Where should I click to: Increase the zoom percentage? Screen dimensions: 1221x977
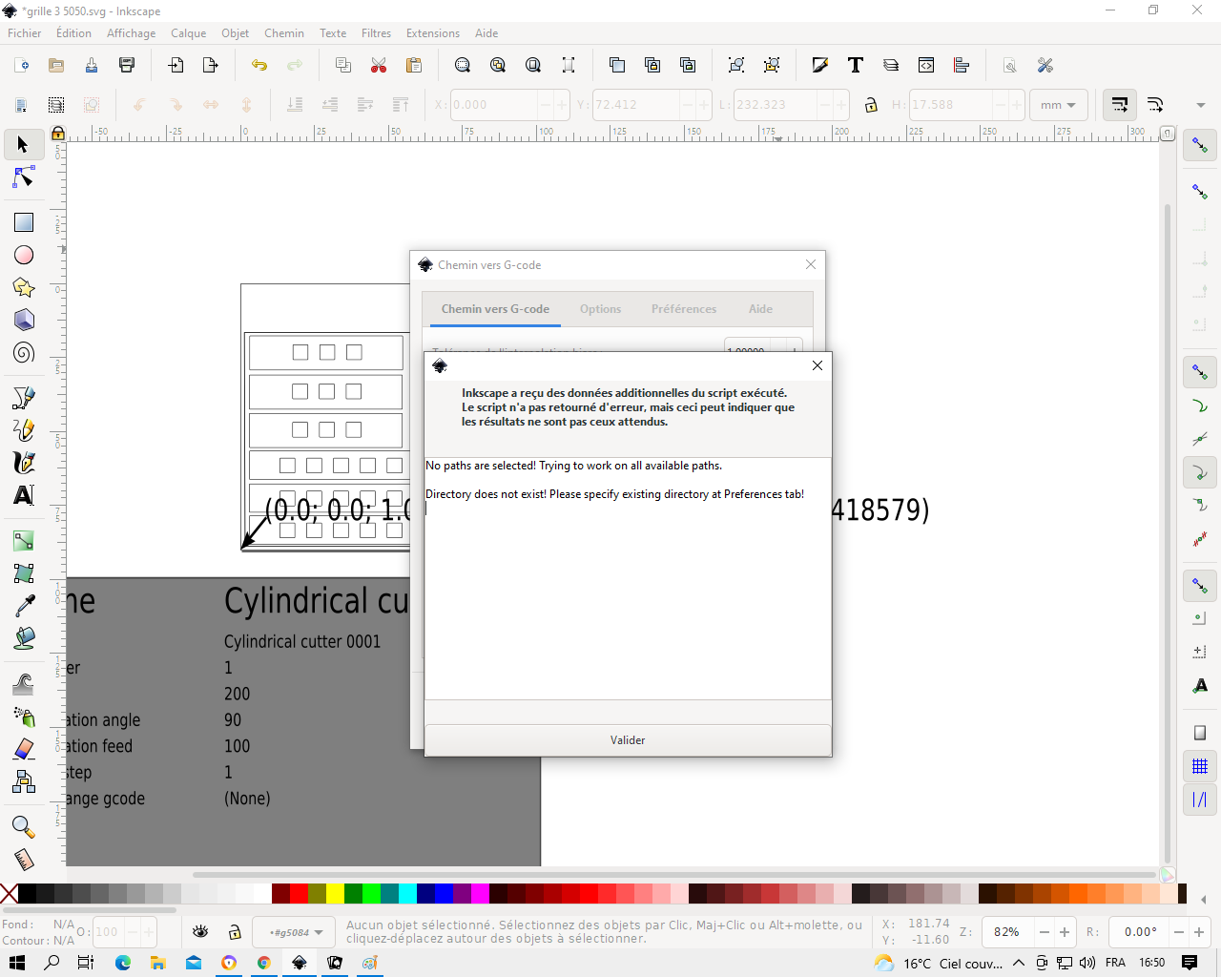pyautogui.click(x=1065, y=932)
